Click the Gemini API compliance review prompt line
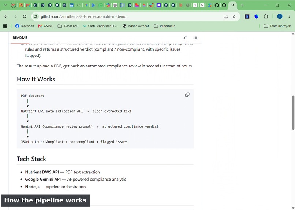The width and height of the screenshot is (295, 210). click(90, 126)
